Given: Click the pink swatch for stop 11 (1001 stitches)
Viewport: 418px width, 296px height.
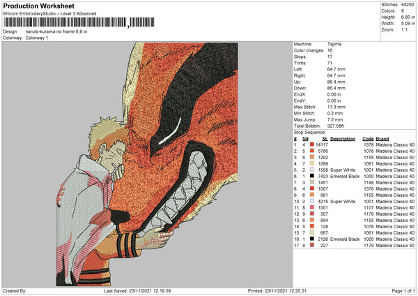Looking at the screenshot, I should click(311, 207).
